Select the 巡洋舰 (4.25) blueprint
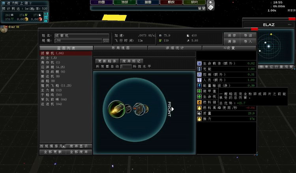 click(66, 67)
